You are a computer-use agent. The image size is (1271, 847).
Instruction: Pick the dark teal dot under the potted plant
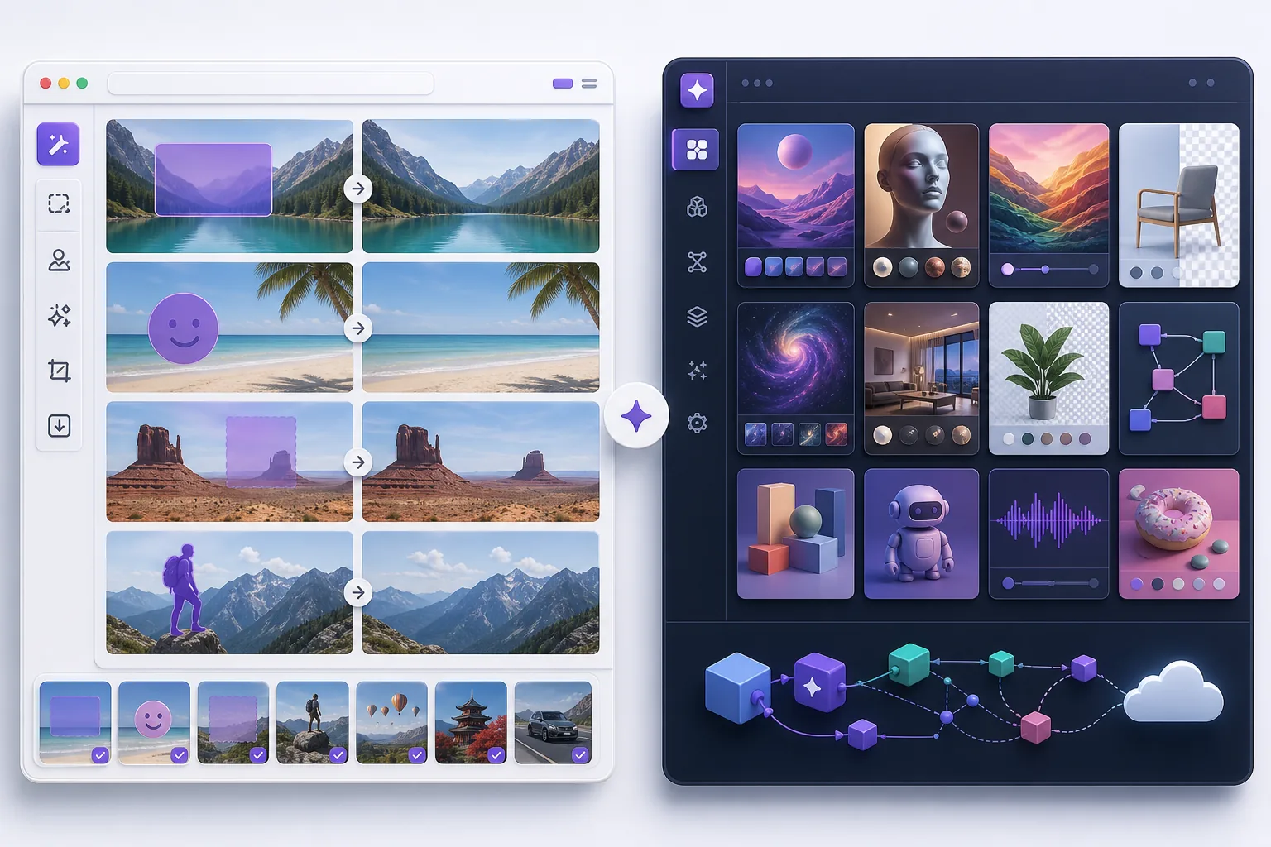[1028, 439]
